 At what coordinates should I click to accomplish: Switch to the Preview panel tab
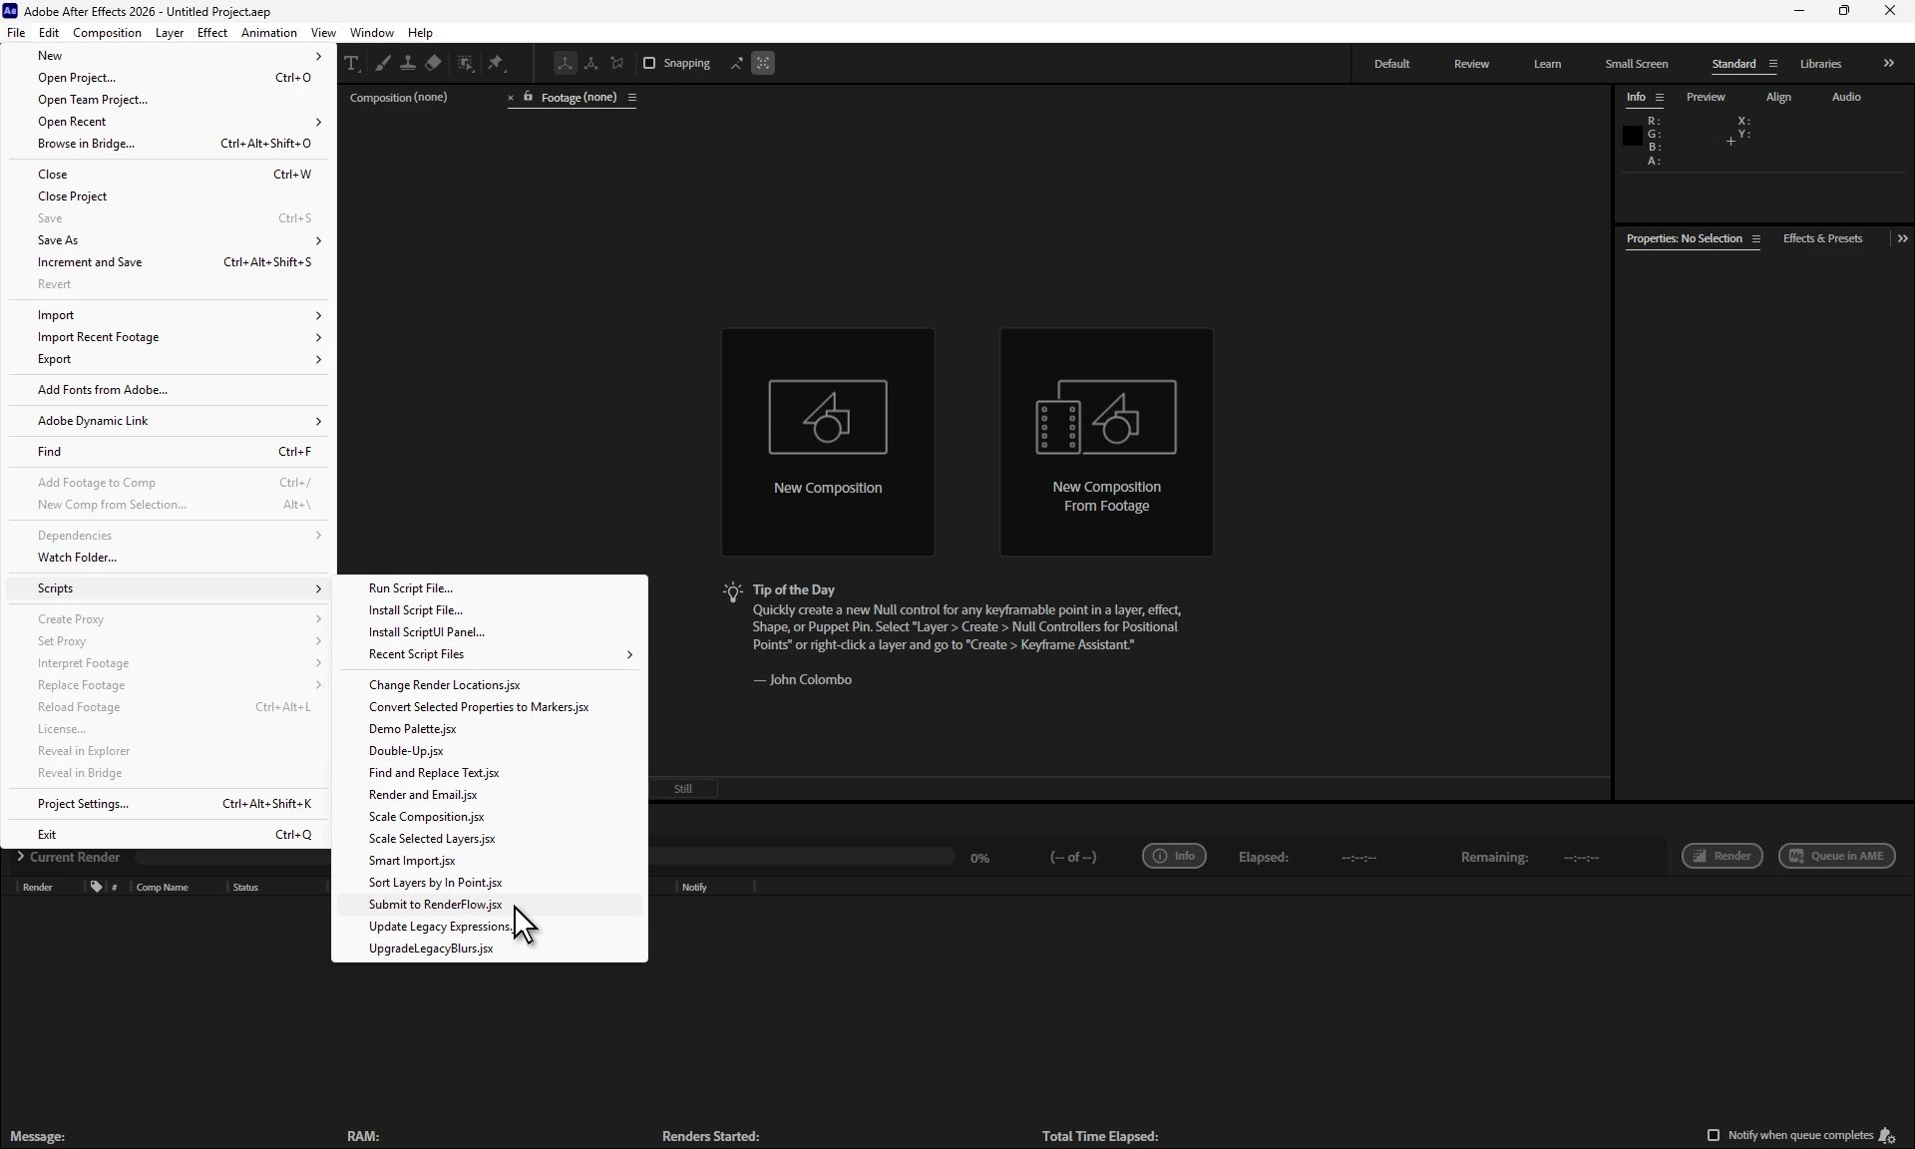pos(1706,97)
